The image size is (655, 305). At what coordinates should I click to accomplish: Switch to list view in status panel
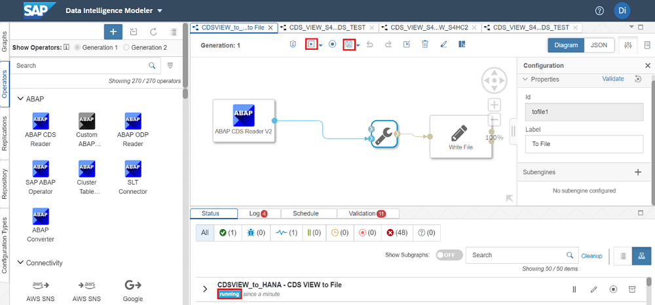pyautogui.click(x=624, y=256)
